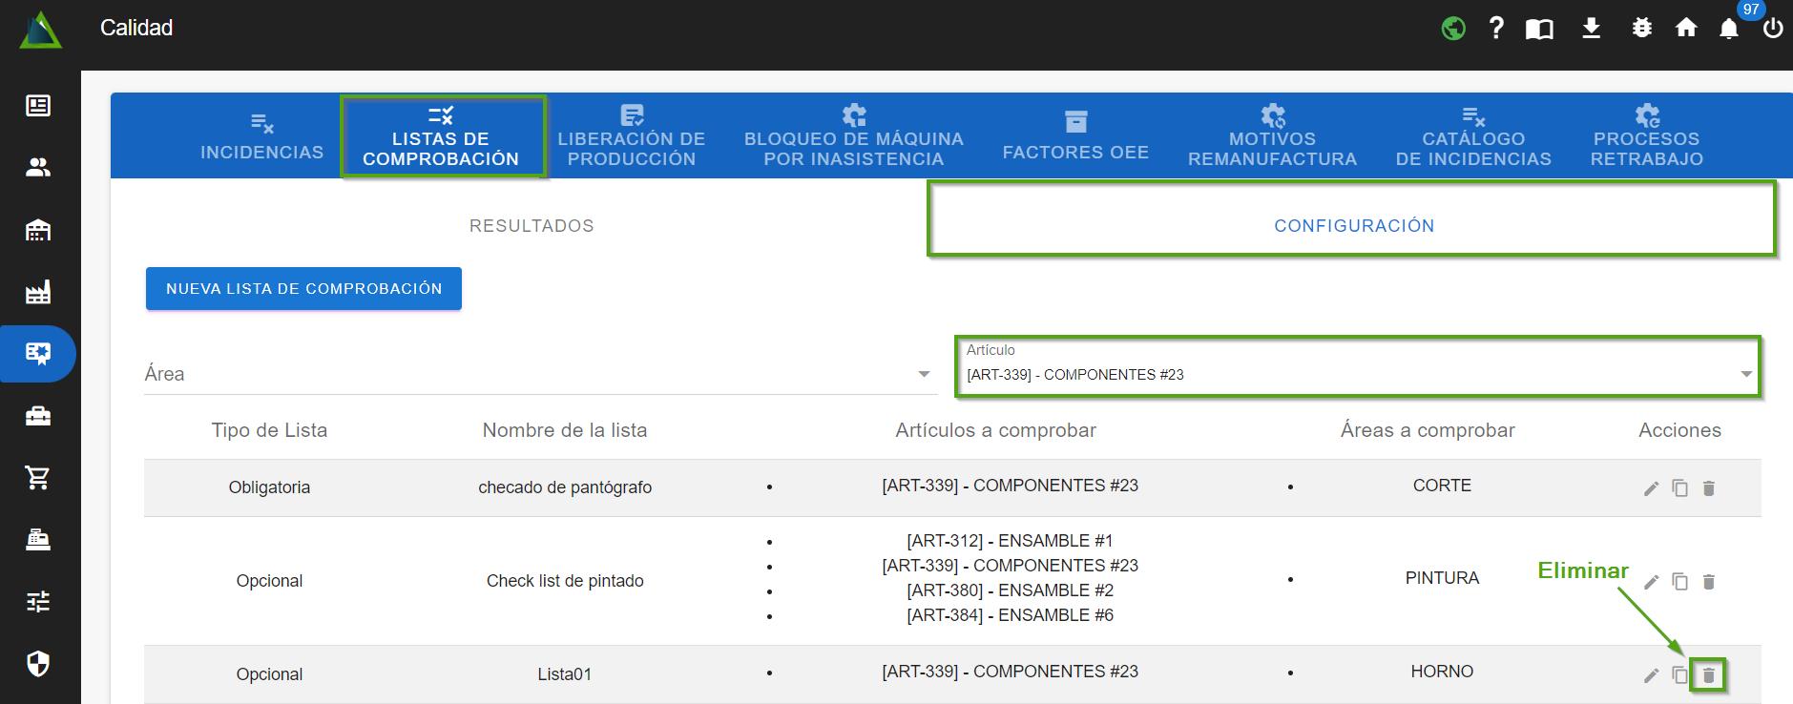Image resolution: width=1793 pixels, height=704 pixels.
Task: Expand the Área dropdown
Action: tap(923, 374)
